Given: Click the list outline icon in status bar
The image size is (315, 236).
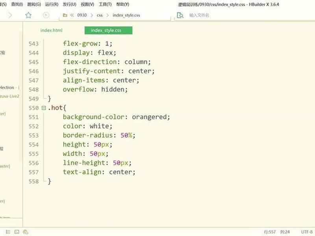Looking at the screenshot, I should (x=8, y=232).
